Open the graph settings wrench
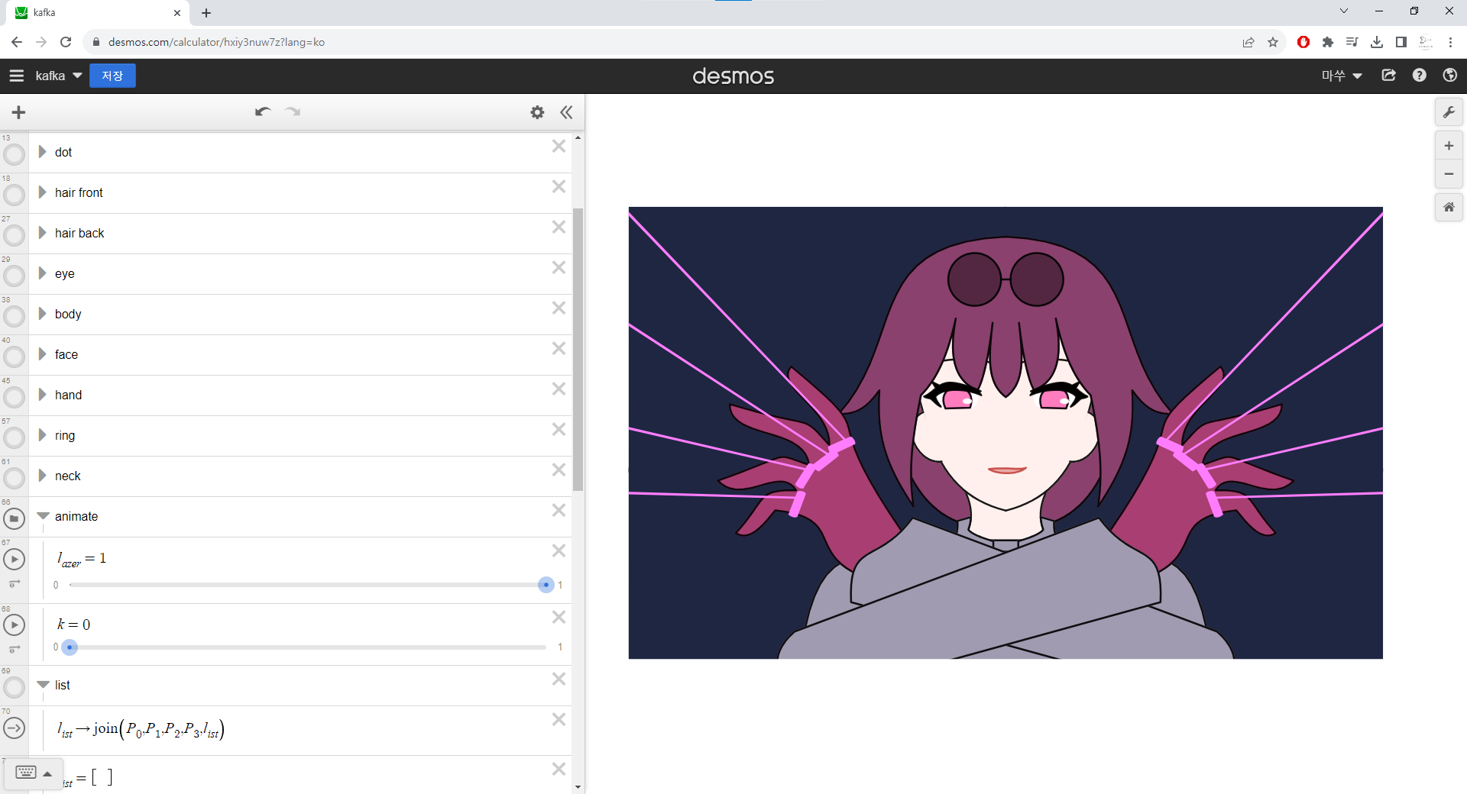The width and height of the screenshot is (1467, 794). pos(1449,112)
